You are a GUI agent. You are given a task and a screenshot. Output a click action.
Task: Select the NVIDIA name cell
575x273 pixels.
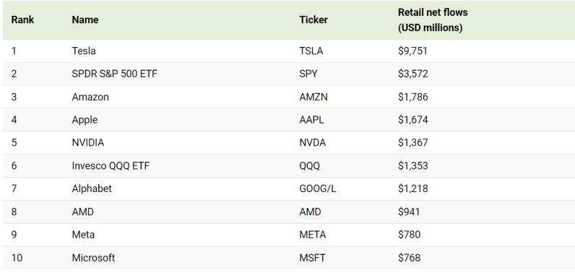pos(88,142)
